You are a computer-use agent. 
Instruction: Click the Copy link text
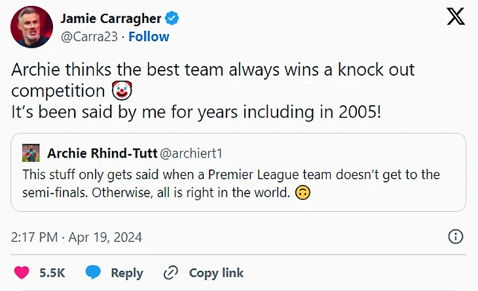tap(216, 273)
